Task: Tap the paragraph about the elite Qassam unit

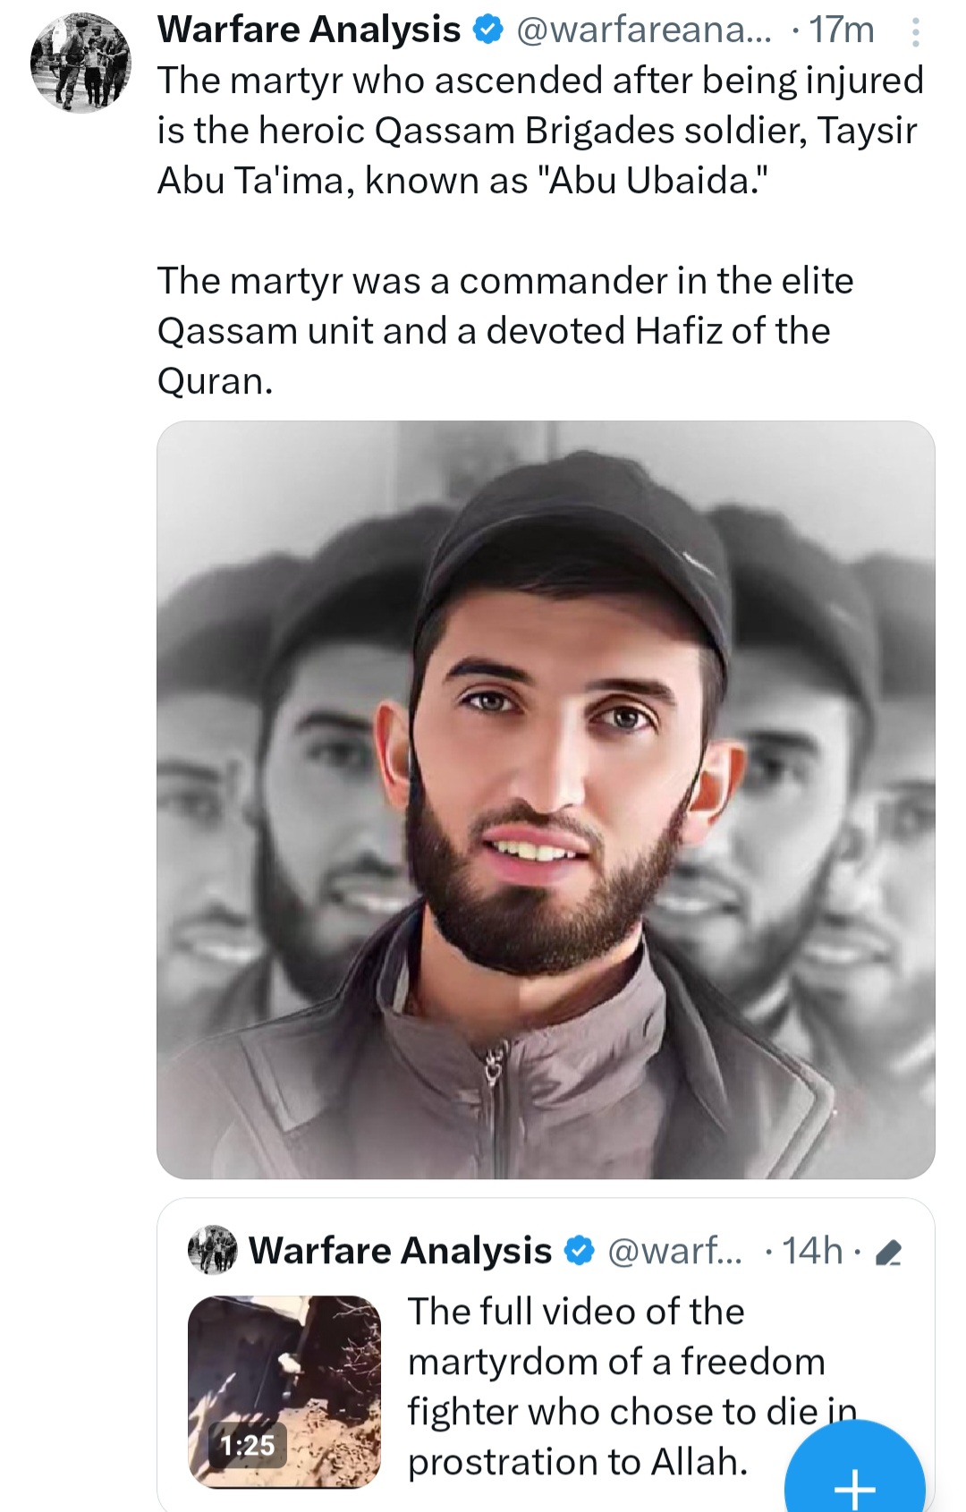Action: coord(505,331)
